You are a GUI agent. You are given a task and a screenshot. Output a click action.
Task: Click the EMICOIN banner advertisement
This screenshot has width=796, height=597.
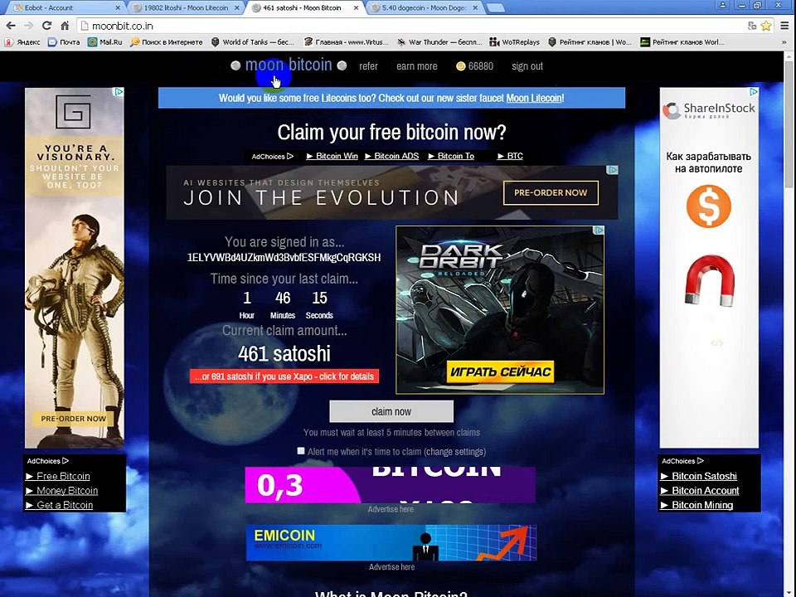[x=391, y=542]
